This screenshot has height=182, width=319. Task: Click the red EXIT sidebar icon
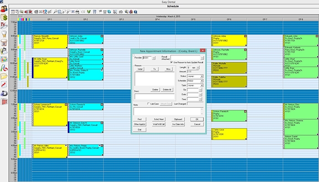coord(4,102)
